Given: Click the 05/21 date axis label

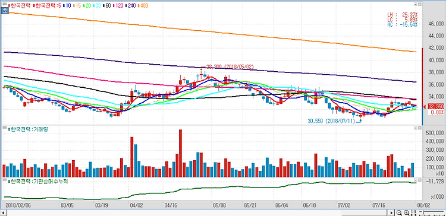Looking at the screenshot, I should 250,205.
